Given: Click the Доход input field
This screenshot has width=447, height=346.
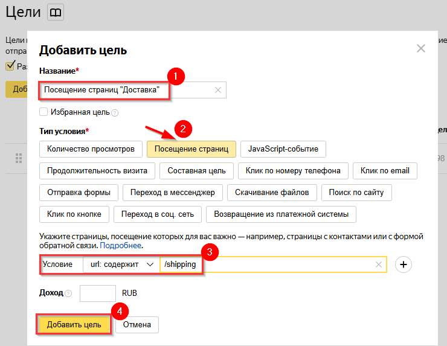Looking at the screenshot, I should pyautogui.click(x=97, y=293).
